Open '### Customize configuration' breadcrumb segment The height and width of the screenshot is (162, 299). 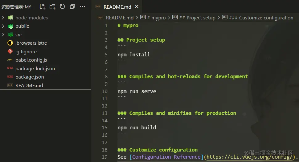click(x=261, y=18)
